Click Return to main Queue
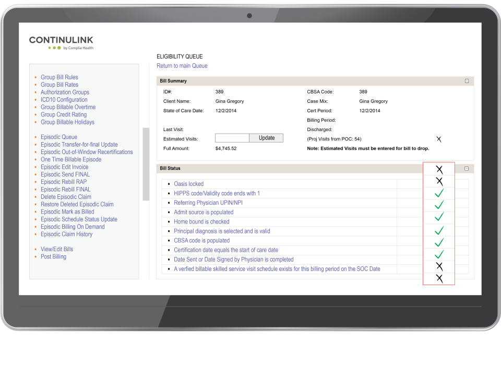The image size is (501, 376). tap(182, 66)
